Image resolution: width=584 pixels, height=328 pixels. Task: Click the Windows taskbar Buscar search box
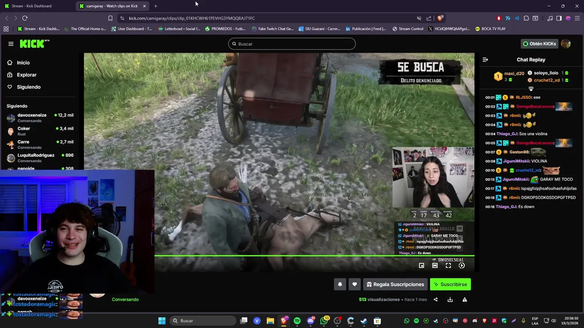pyautogui.click(x=202, y=321)
